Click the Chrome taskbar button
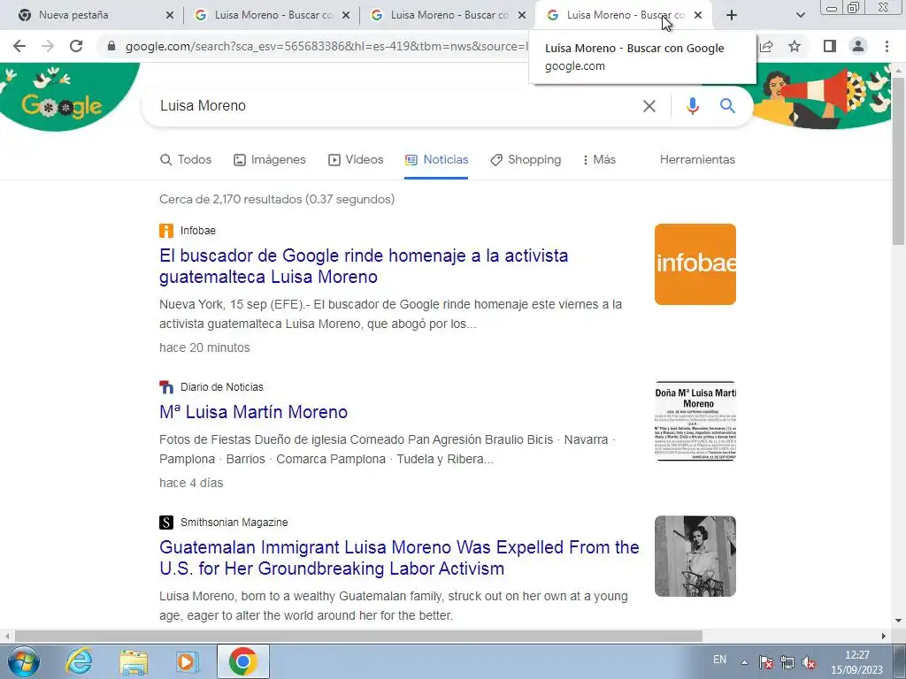906x679 pixels. [242, 661]
